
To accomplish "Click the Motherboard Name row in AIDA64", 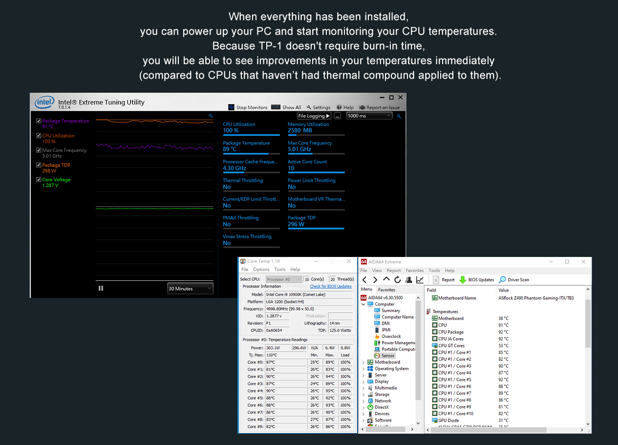I will [505, 298].
